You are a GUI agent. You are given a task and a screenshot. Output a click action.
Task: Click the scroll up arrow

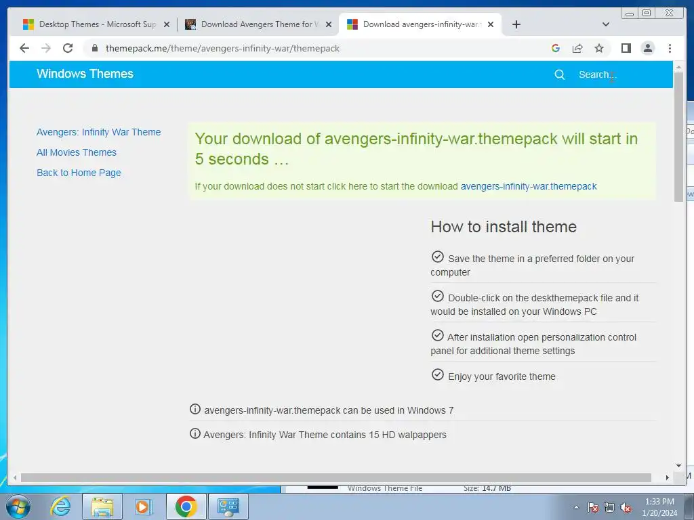678,67
